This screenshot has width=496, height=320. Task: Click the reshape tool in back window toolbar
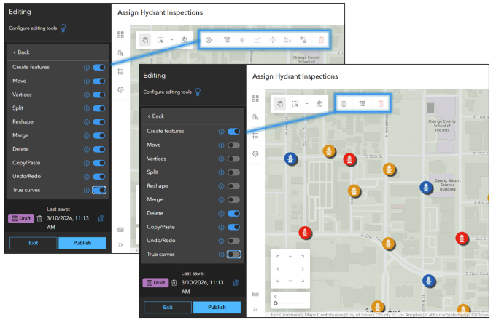287,40
